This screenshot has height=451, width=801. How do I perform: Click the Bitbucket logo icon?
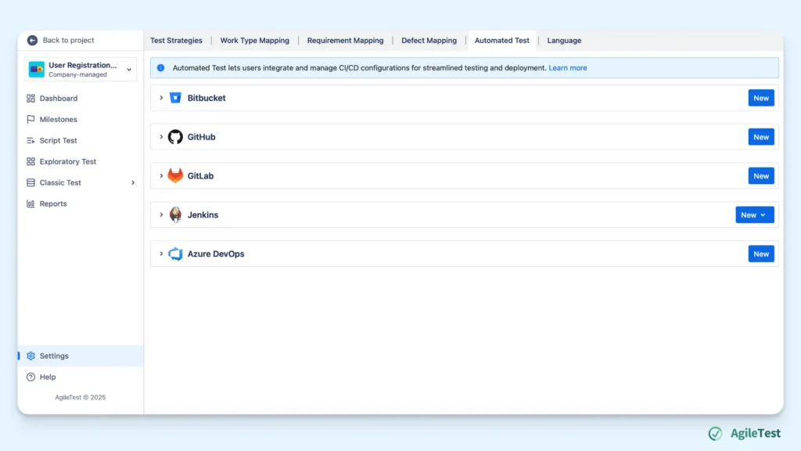click(x=175, y=98)
